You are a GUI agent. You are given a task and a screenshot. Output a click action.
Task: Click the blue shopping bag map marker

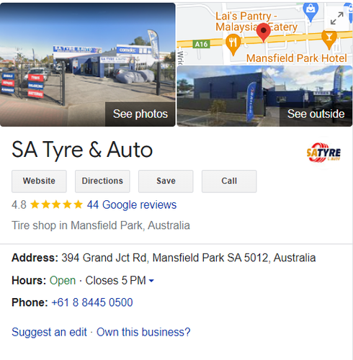pyautogui.click(x=310, y=12)
